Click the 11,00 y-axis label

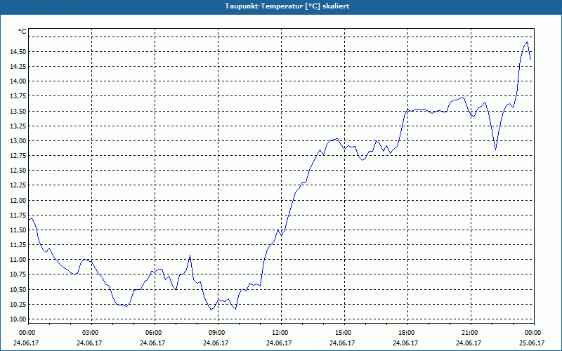click(18, 260)
